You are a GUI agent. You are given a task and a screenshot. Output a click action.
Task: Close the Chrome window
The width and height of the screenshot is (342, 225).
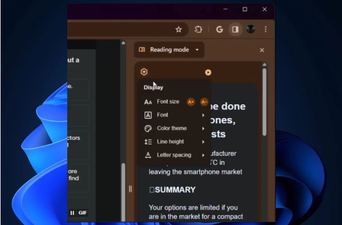[x=264, y=9]
